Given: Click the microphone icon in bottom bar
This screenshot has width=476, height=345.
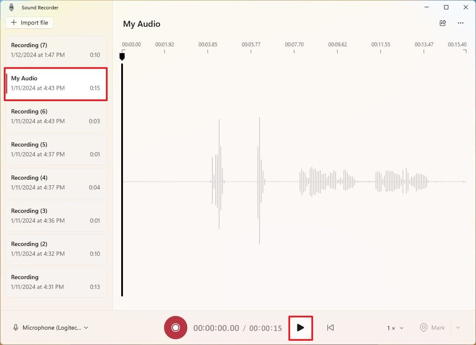Looking at the screenshot, I should [x=16, y=328].
